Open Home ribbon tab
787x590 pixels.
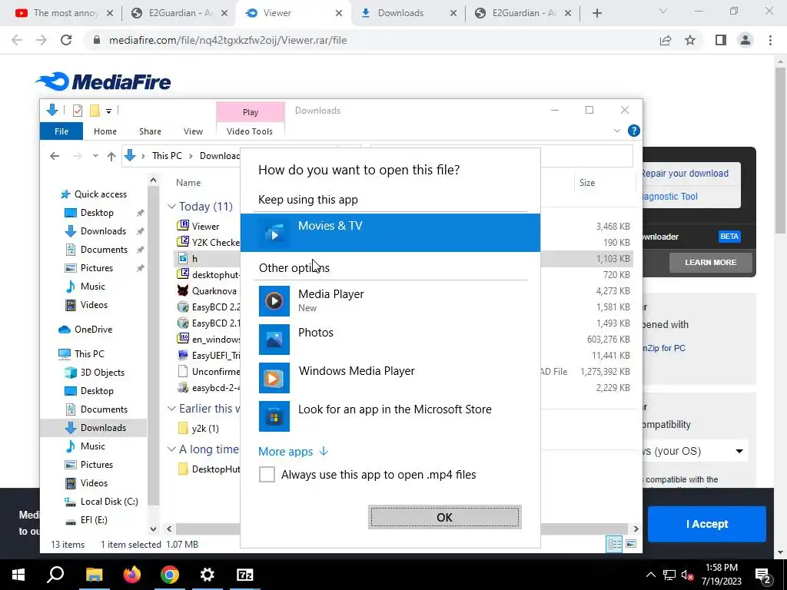[x=105, y=131]
